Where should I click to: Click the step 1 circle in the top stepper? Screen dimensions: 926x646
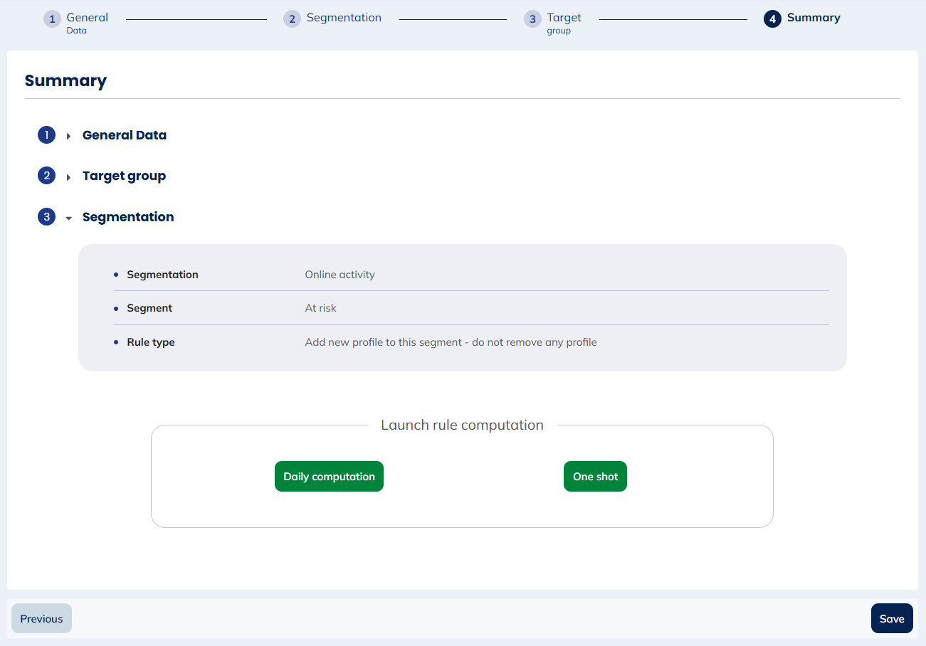[x=52, y=19]
